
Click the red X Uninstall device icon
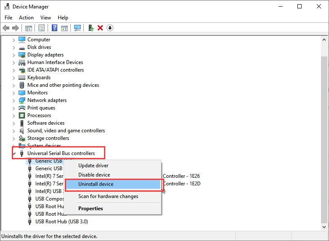click(100, 28)
